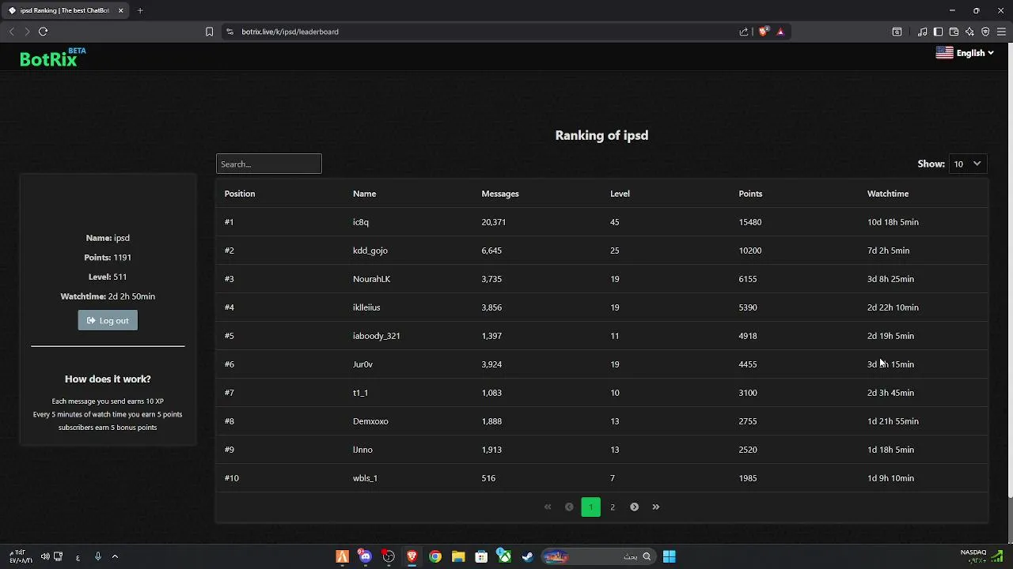Click the share page icon
Screen dimensions: 1013x569
click(x=744, y=32)
